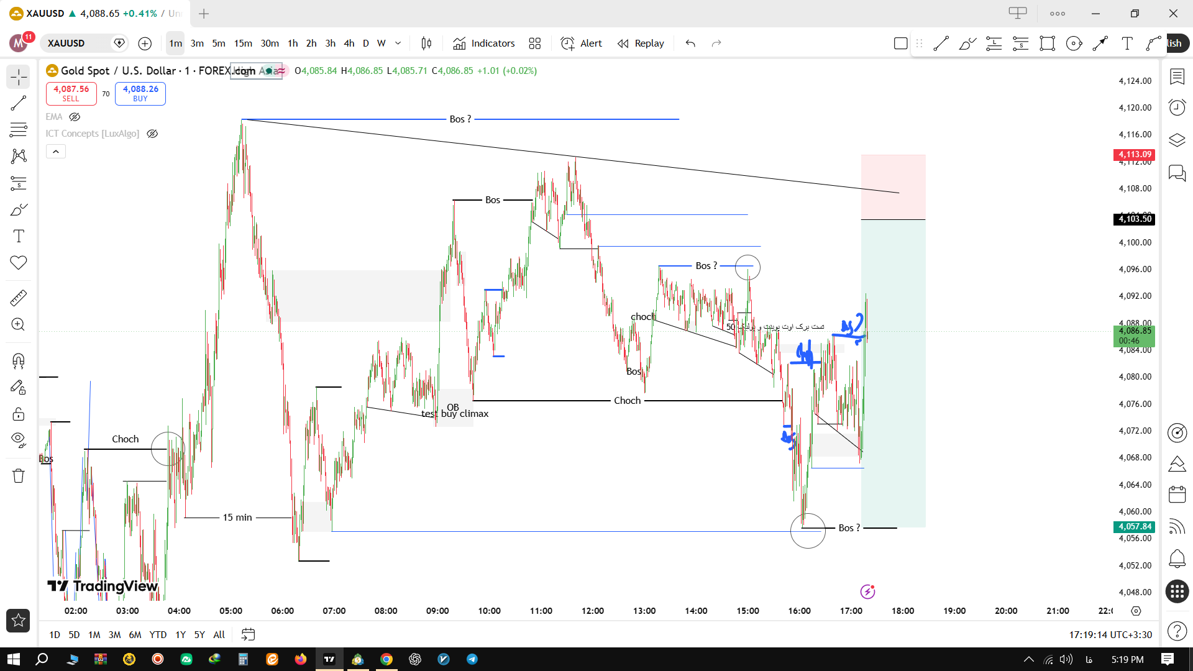
Task: Switch to the 1h timeframe
Action: point(293,43)
